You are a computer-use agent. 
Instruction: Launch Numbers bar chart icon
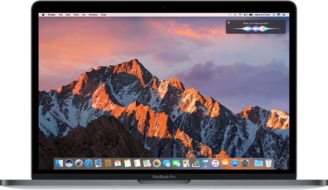coord(196,164)
